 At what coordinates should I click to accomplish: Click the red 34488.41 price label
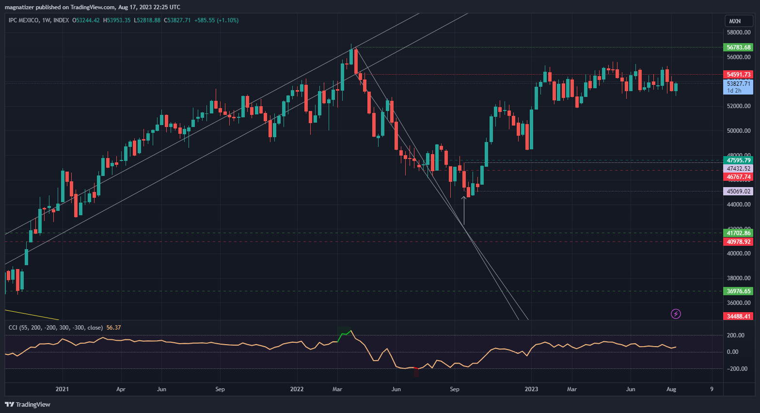[739, 317]
